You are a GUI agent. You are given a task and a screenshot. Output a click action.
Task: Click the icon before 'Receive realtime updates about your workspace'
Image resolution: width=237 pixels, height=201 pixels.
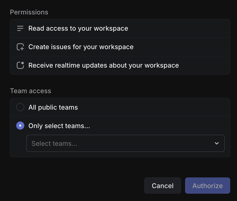[20, 65]
